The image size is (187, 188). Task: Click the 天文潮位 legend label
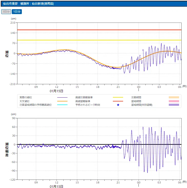(x=24, y=101)
